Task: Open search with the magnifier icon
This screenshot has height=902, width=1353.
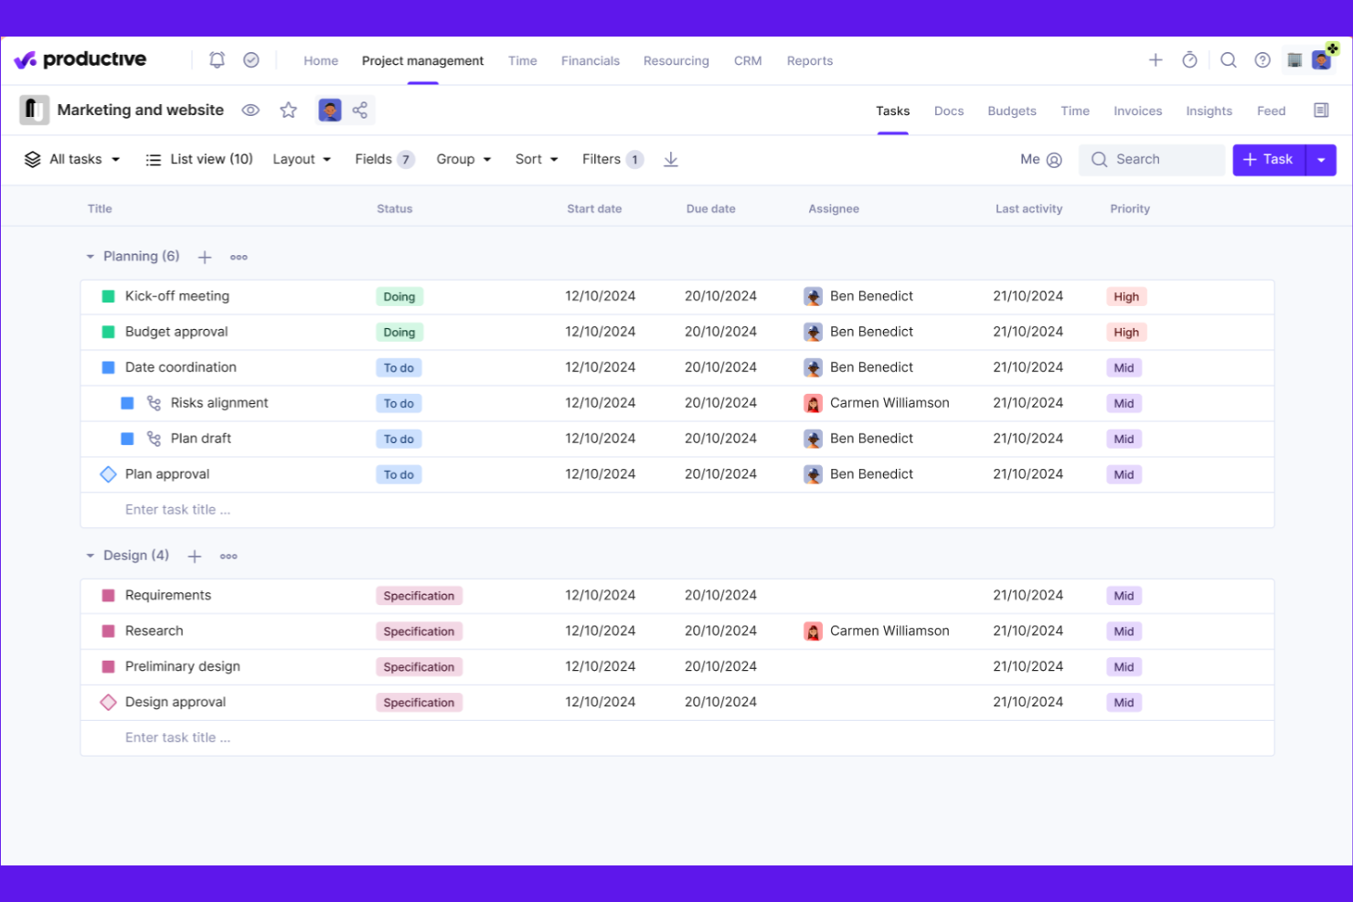Action: coord(1229,59)
